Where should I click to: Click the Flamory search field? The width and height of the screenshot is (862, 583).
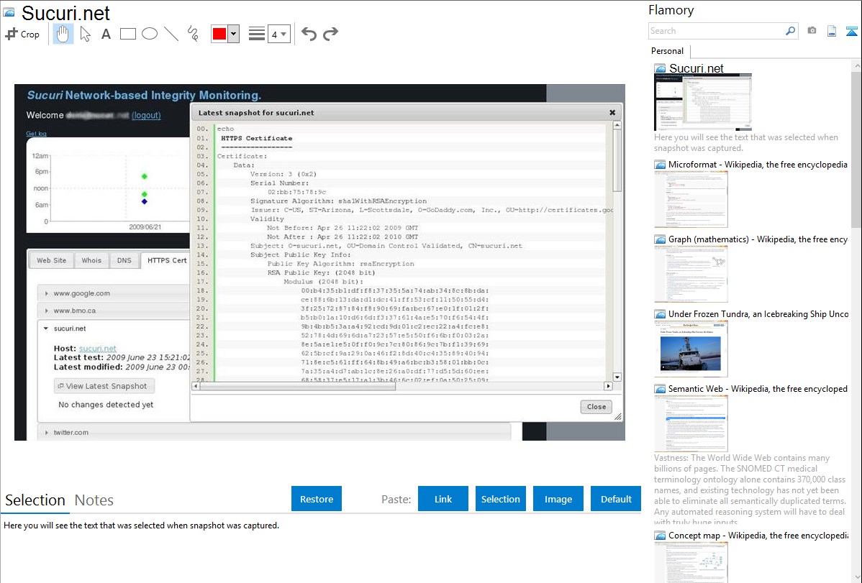717,31
